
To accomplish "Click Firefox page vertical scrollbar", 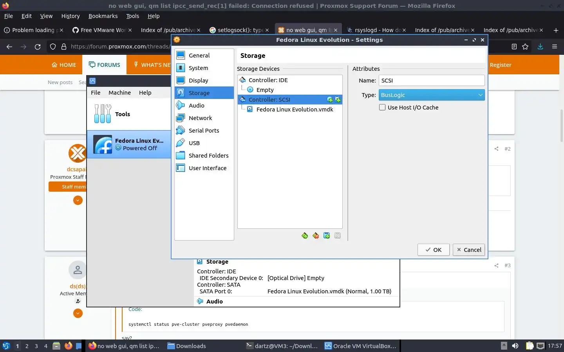I will pos(561,125).
